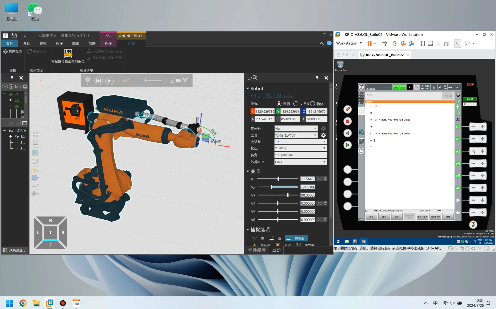
Task: Switch to the 组件属性 bottom tab
Action: click(x=257, y=250)
